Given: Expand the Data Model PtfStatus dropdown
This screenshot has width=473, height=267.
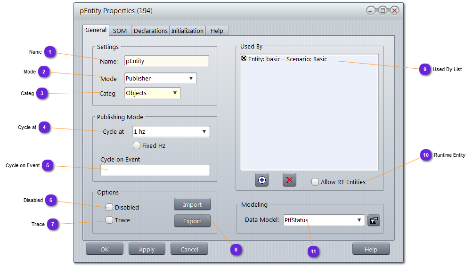Looking at the screenshot, I should click(324, 220).
